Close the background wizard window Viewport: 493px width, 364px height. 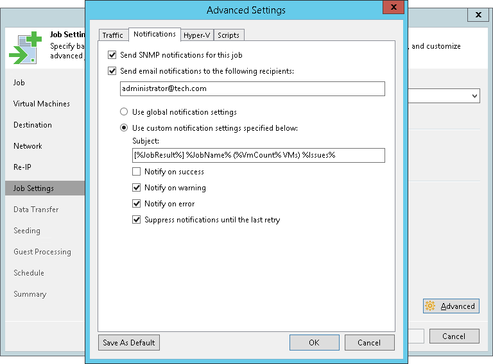point(478,15)
